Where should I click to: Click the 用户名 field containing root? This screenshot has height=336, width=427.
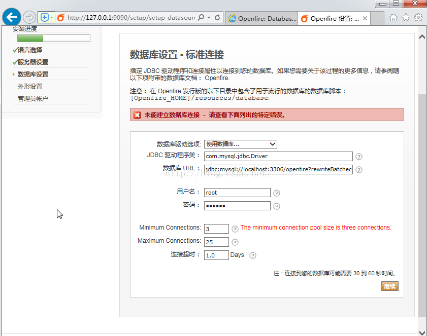coord(237,193)
